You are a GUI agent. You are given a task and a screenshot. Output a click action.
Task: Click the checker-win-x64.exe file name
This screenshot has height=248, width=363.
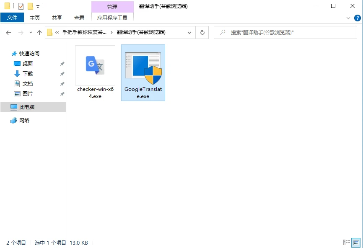[x=95, y=93]
